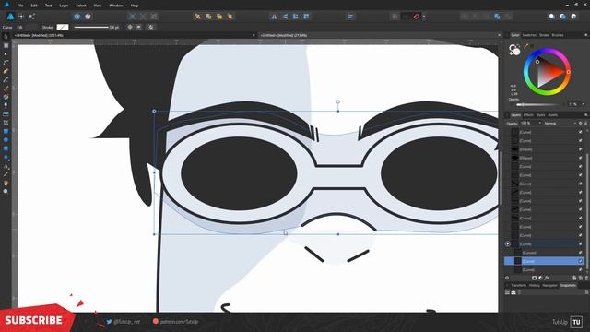
Task: Click the fill/stroke color selector circles
Action: point(514,49)
